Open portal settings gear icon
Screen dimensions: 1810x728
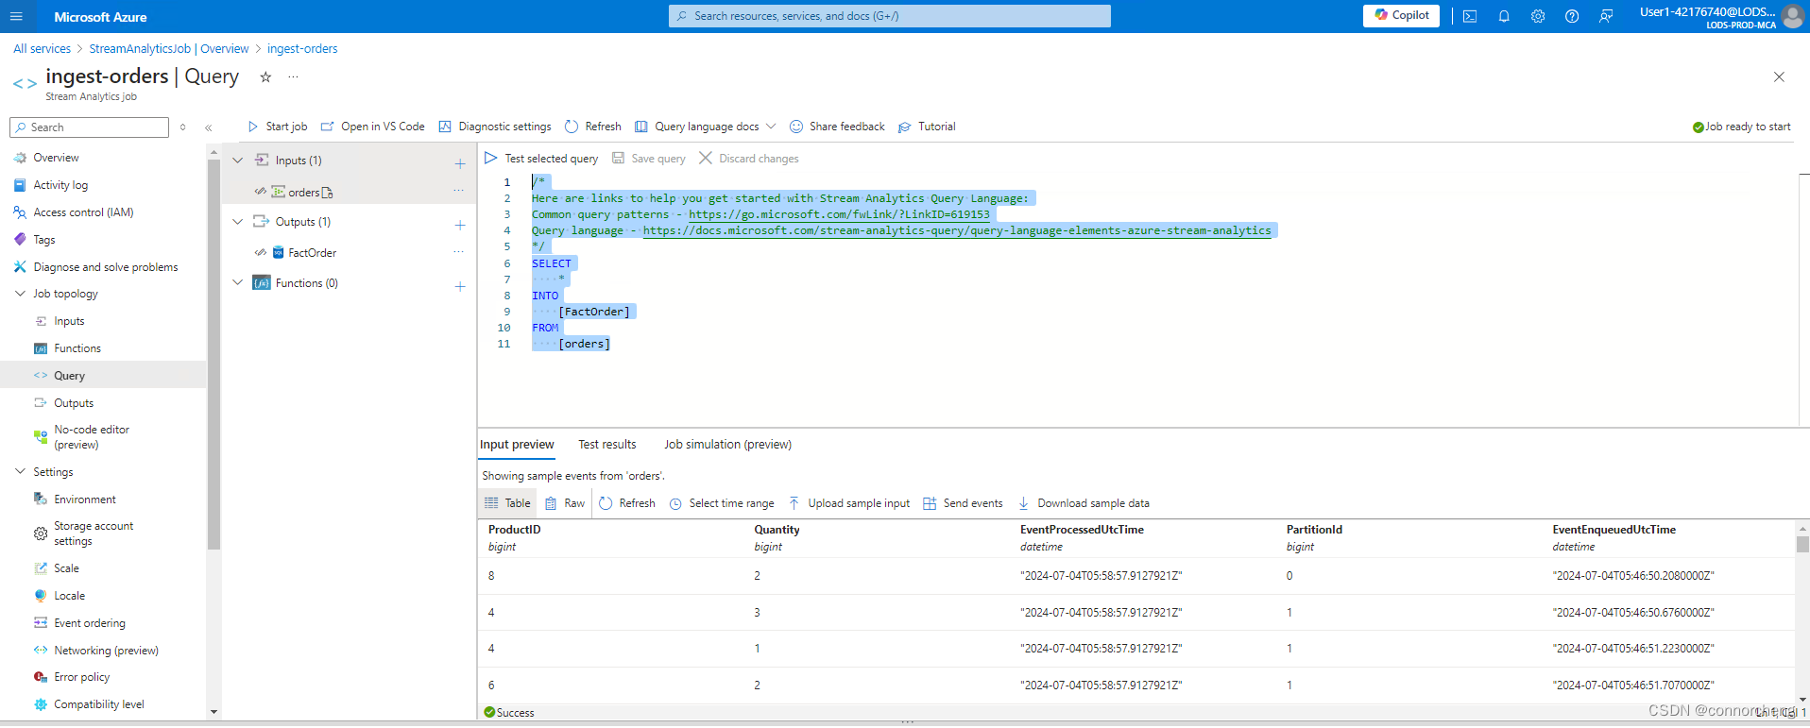point(1538,16)
